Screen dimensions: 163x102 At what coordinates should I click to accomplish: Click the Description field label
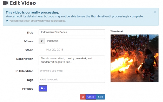tap(25, 59)
